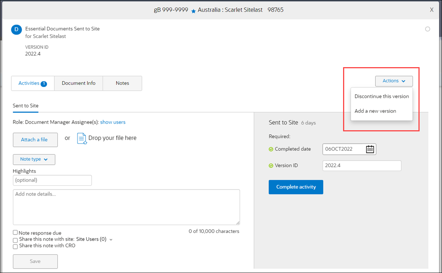Viewport: 442px width, 273px height.
Task: Enable the Note response due checkbox
Action: (15, 232)
